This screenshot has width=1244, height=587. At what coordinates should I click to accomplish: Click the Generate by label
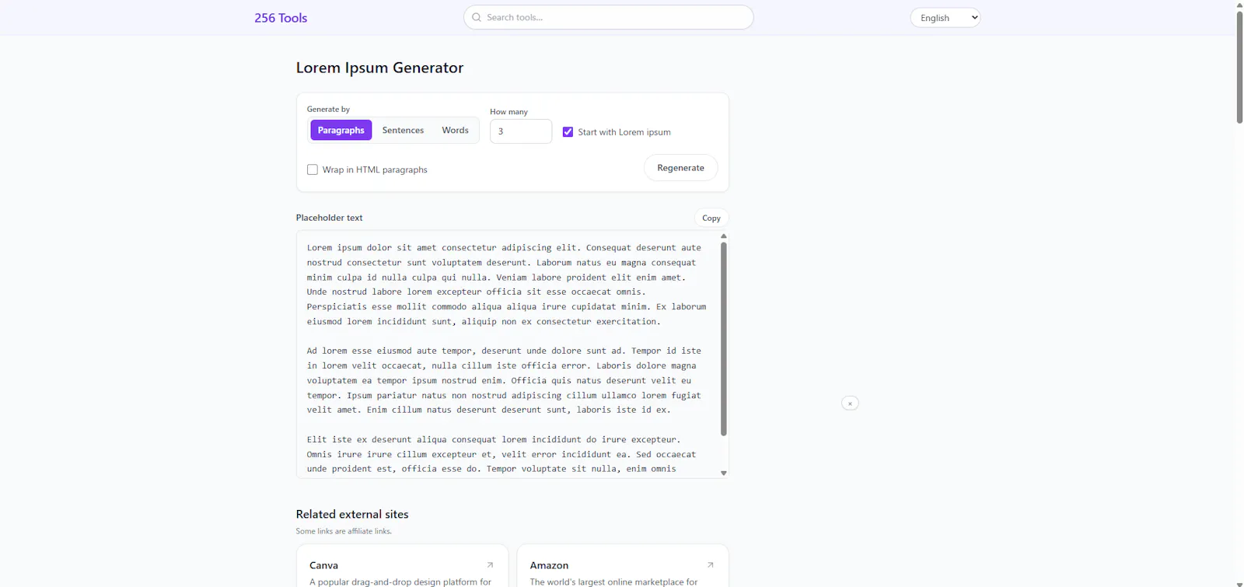[328, 109]
